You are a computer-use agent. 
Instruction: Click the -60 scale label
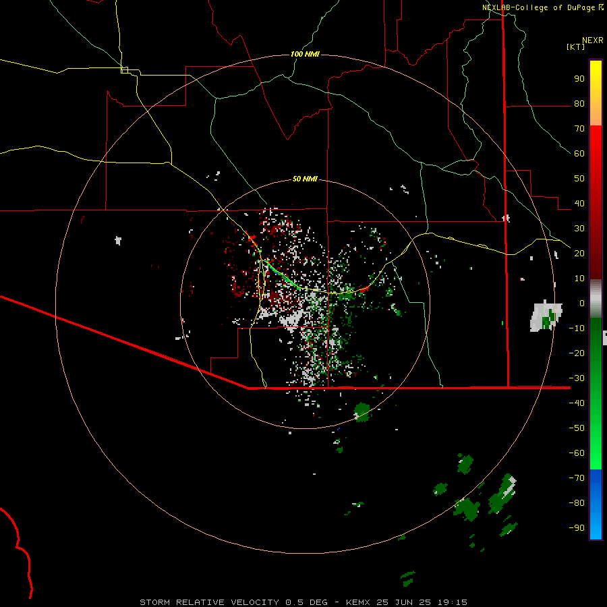(x=577, y=453)
